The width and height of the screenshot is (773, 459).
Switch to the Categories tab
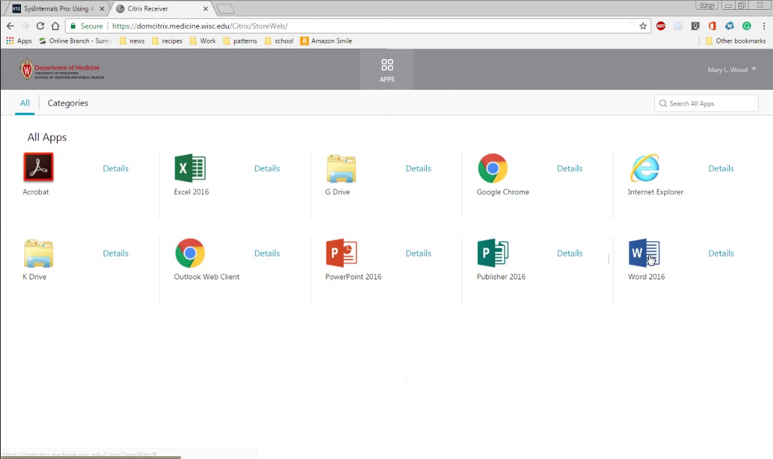click(68, 103)
